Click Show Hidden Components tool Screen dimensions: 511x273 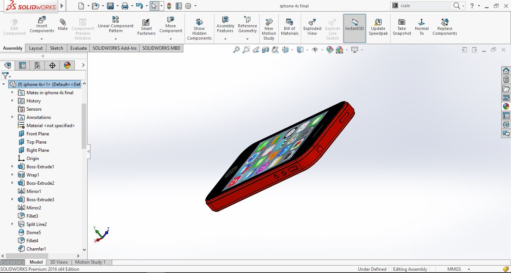click(x=199, y=29)
